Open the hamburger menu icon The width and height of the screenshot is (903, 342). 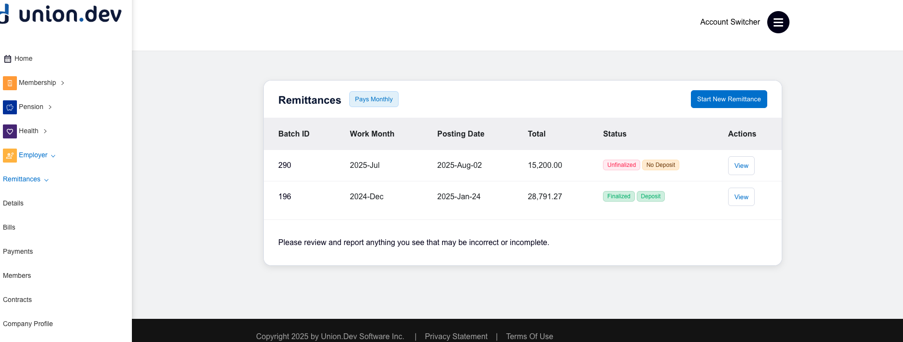pos(778,22)
